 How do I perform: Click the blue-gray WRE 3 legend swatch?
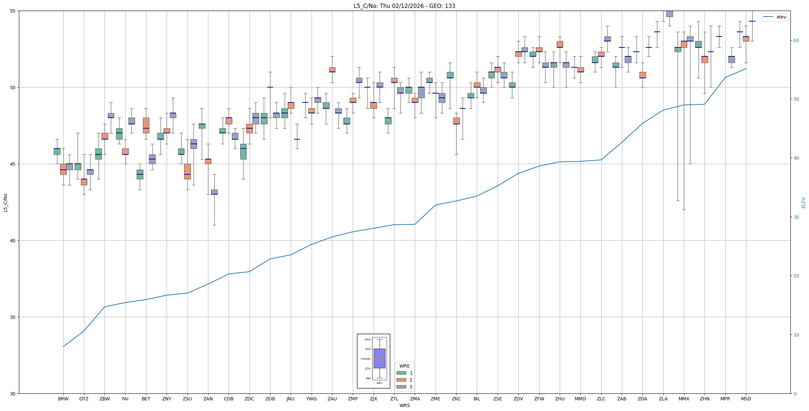(401, 387)
